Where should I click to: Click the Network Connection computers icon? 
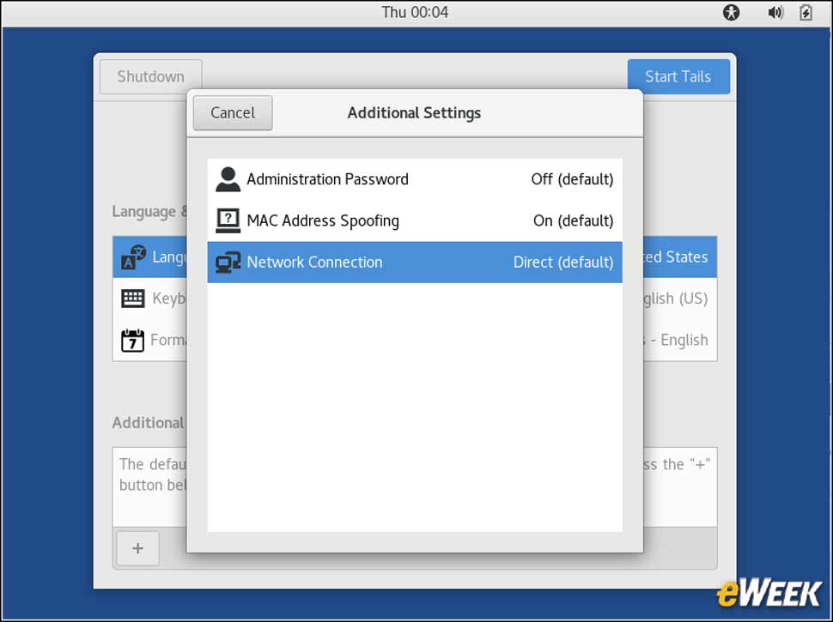pos(228,263)
